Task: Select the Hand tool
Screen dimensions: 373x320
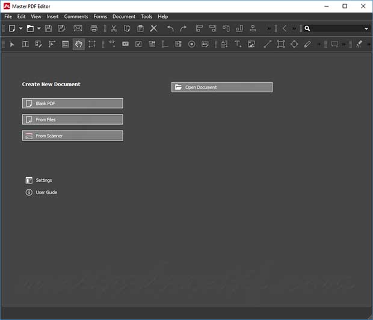Action: tap(78, 45)
